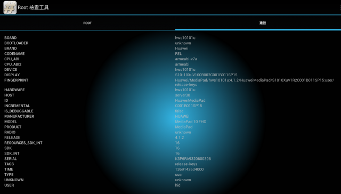Click the CPU_ABI label
Viewport: 341px width, 194px height.
click(12, 59)
